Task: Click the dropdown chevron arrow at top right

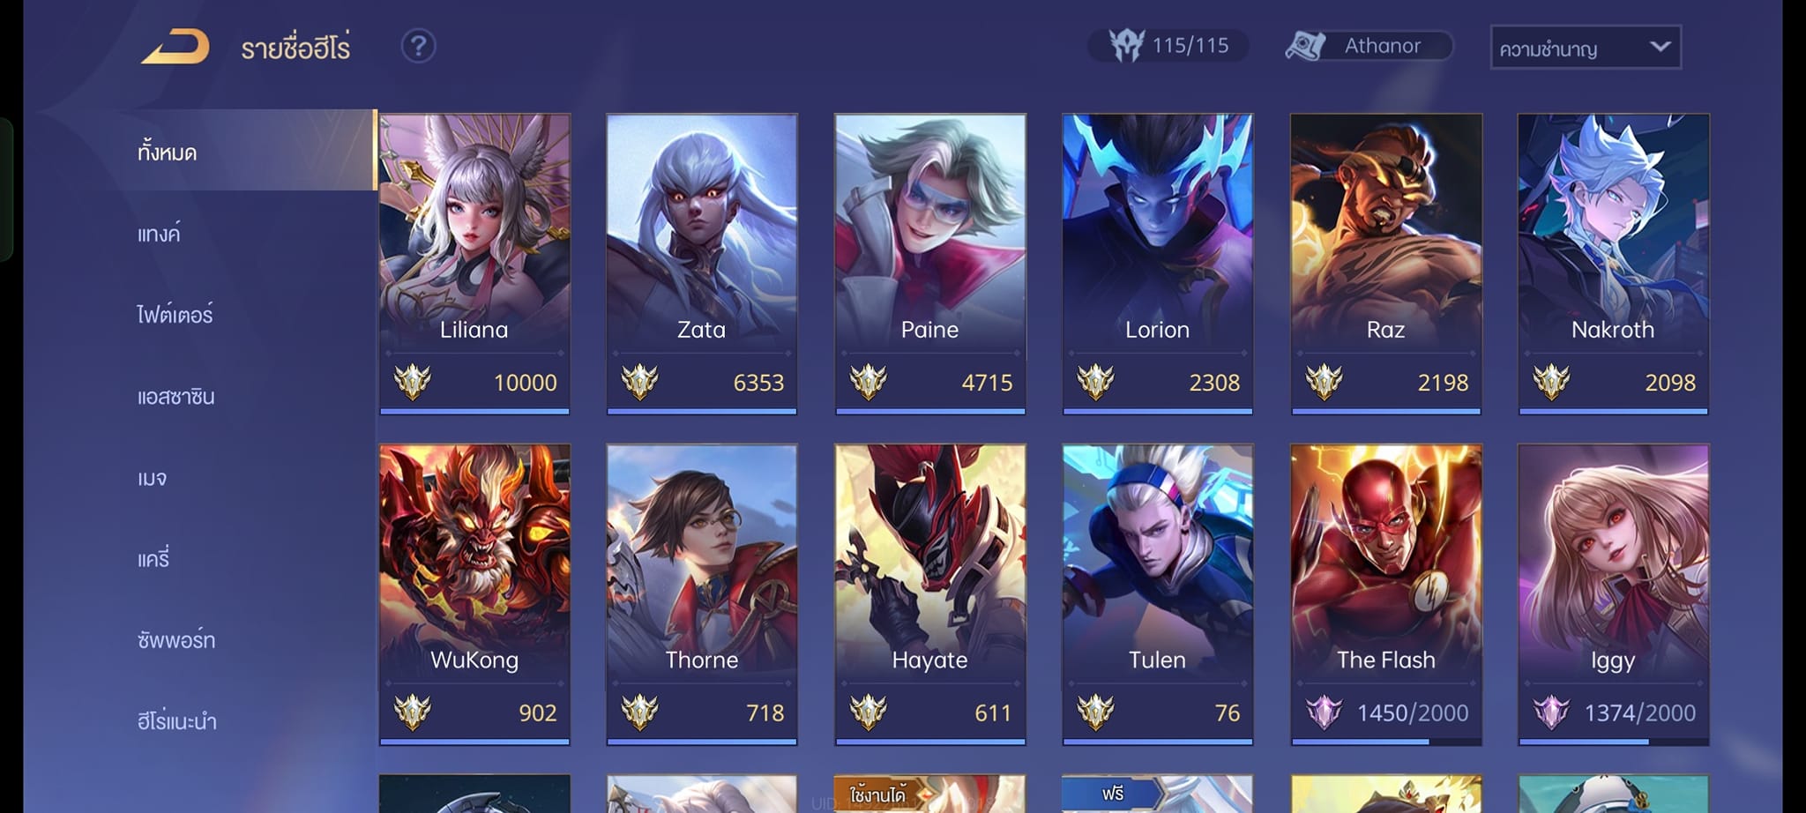Action: tap(1660, 46)
